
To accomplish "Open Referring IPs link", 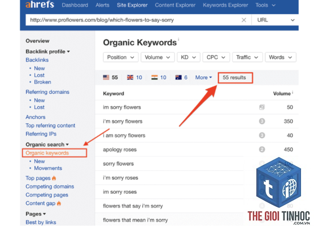I will coord(41,134).
